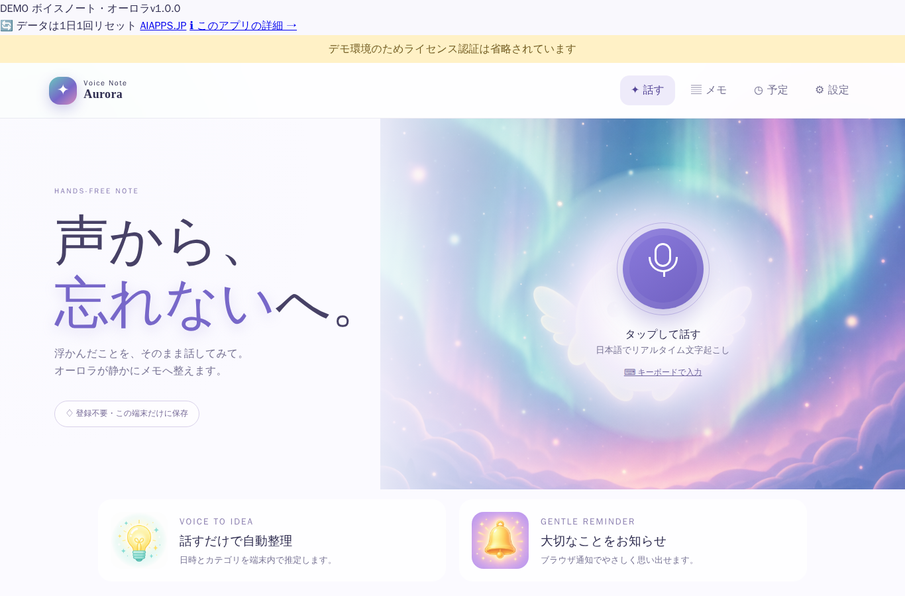The image size is (905, 596).
Task: Click 日時とカテゴリを端末内で推定します text
Action: point(258,560)
